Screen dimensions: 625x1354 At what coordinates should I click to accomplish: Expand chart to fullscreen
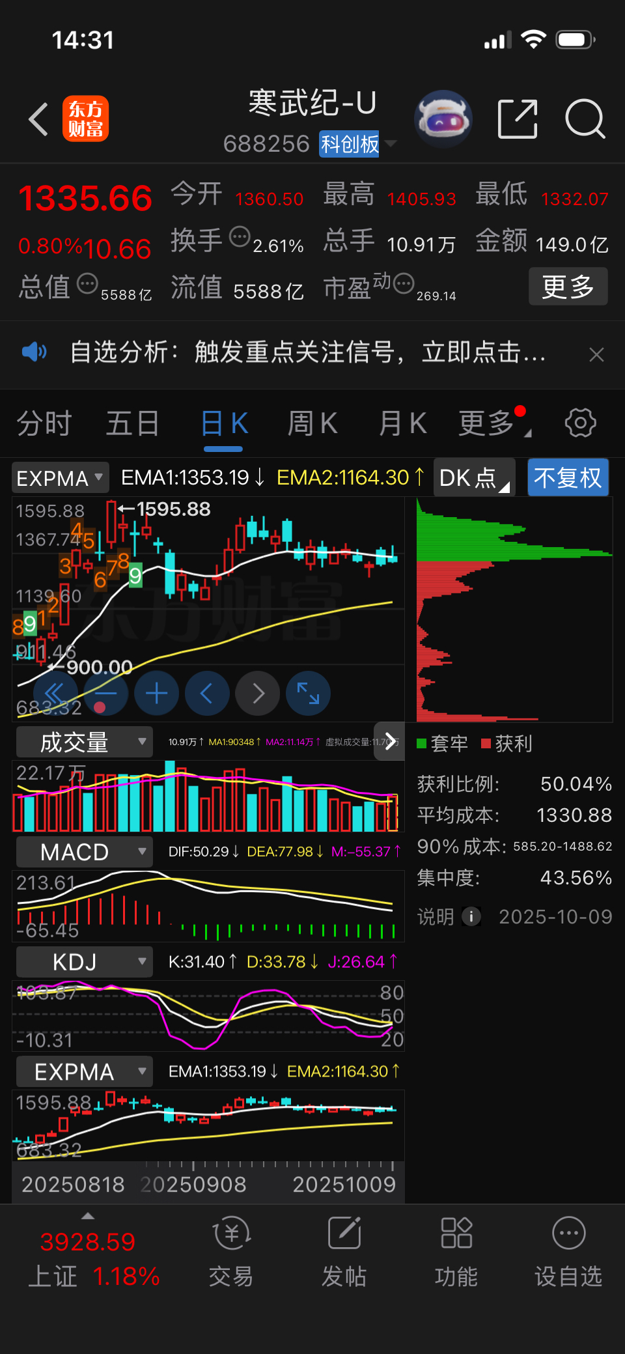coord(308,694)
